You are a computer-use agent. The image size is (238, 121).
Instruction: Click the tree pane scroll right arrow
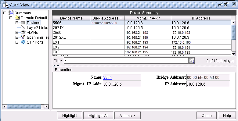[46, 107]
